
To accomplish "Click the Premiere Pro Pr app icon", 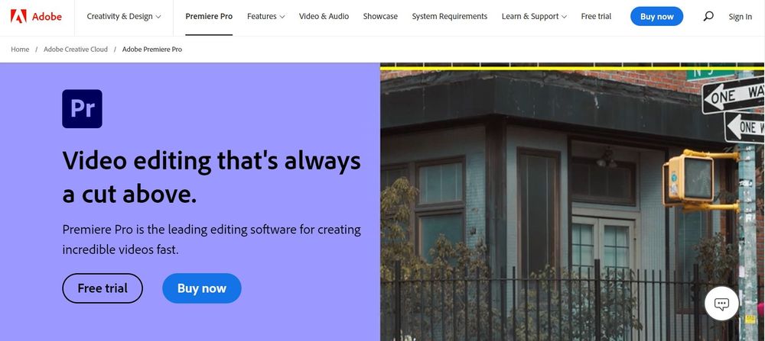I will (x=82, y=108).
